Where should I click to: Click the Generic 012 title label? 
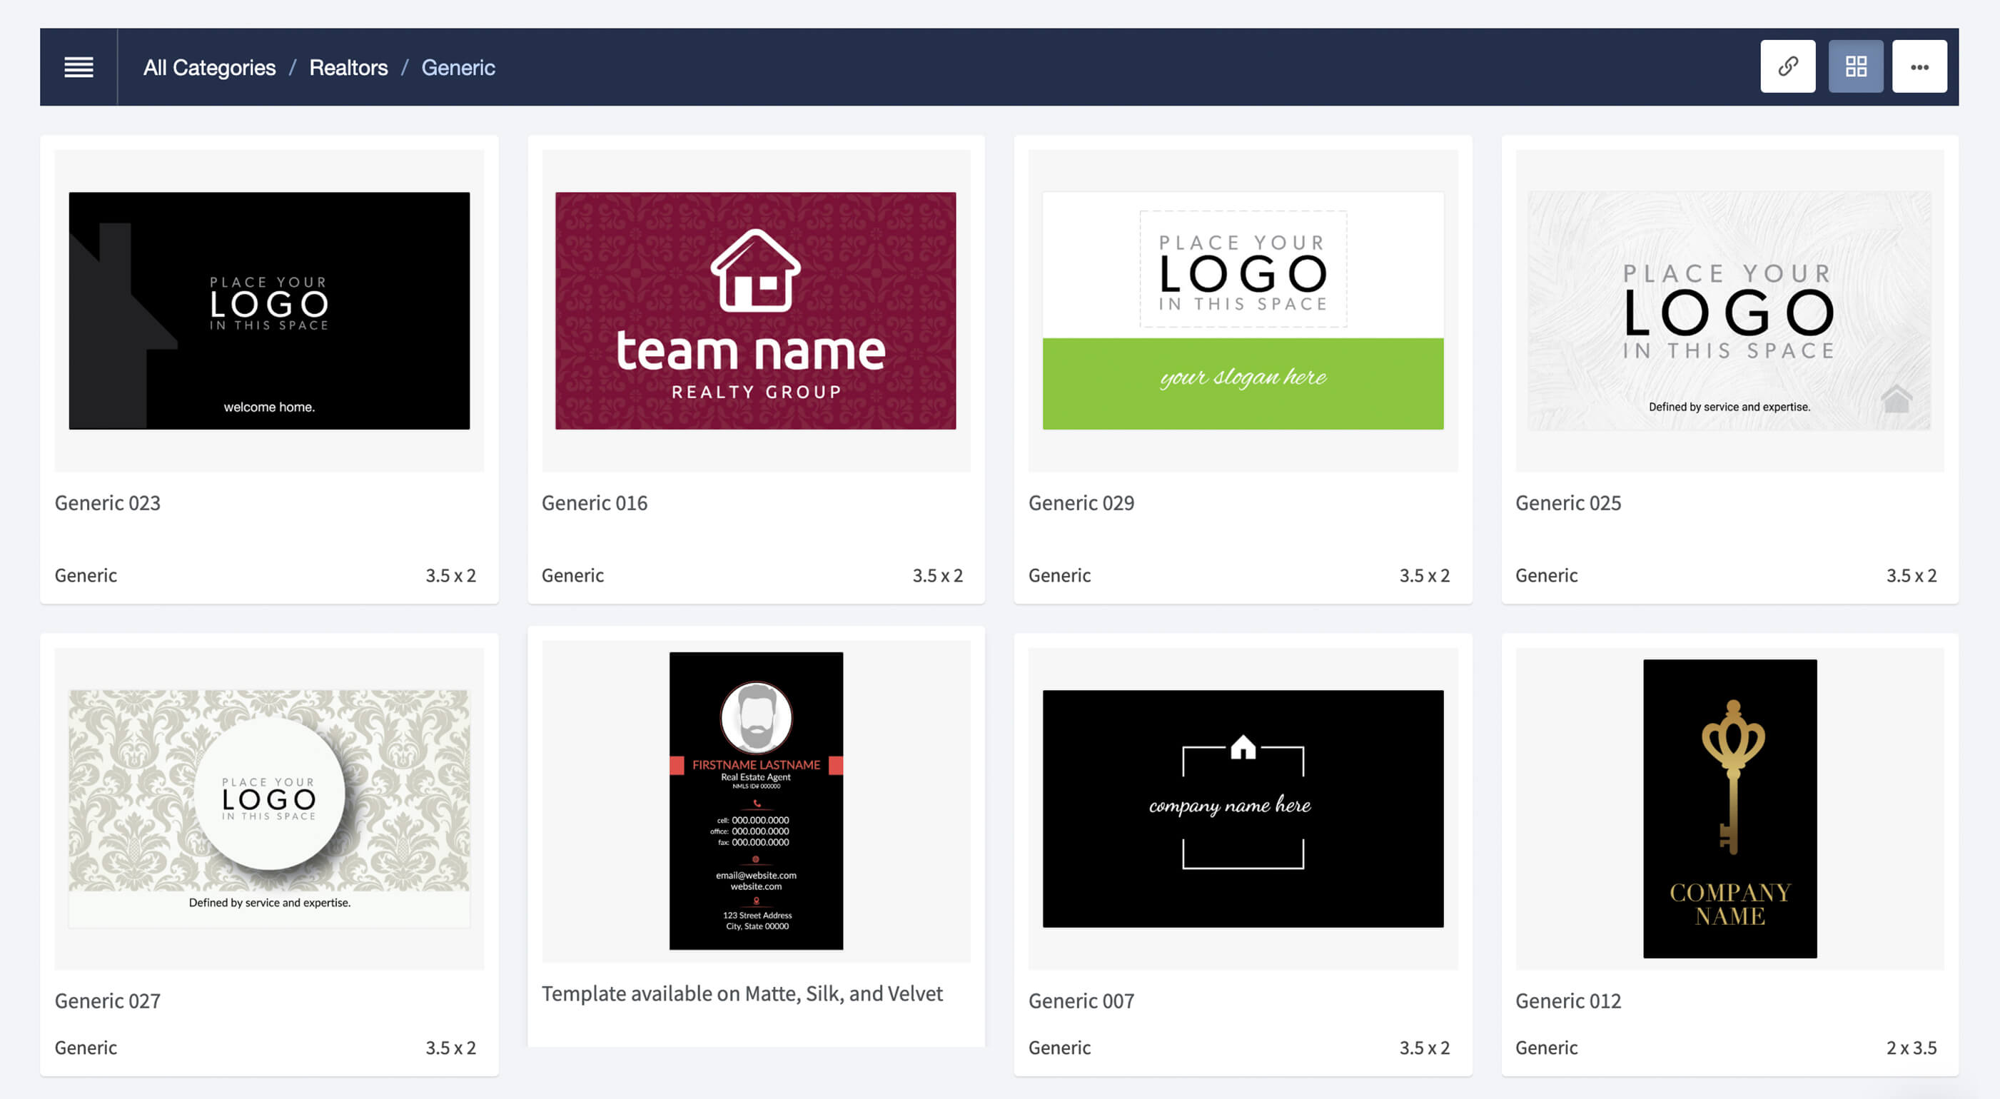coord(1567,1001)
